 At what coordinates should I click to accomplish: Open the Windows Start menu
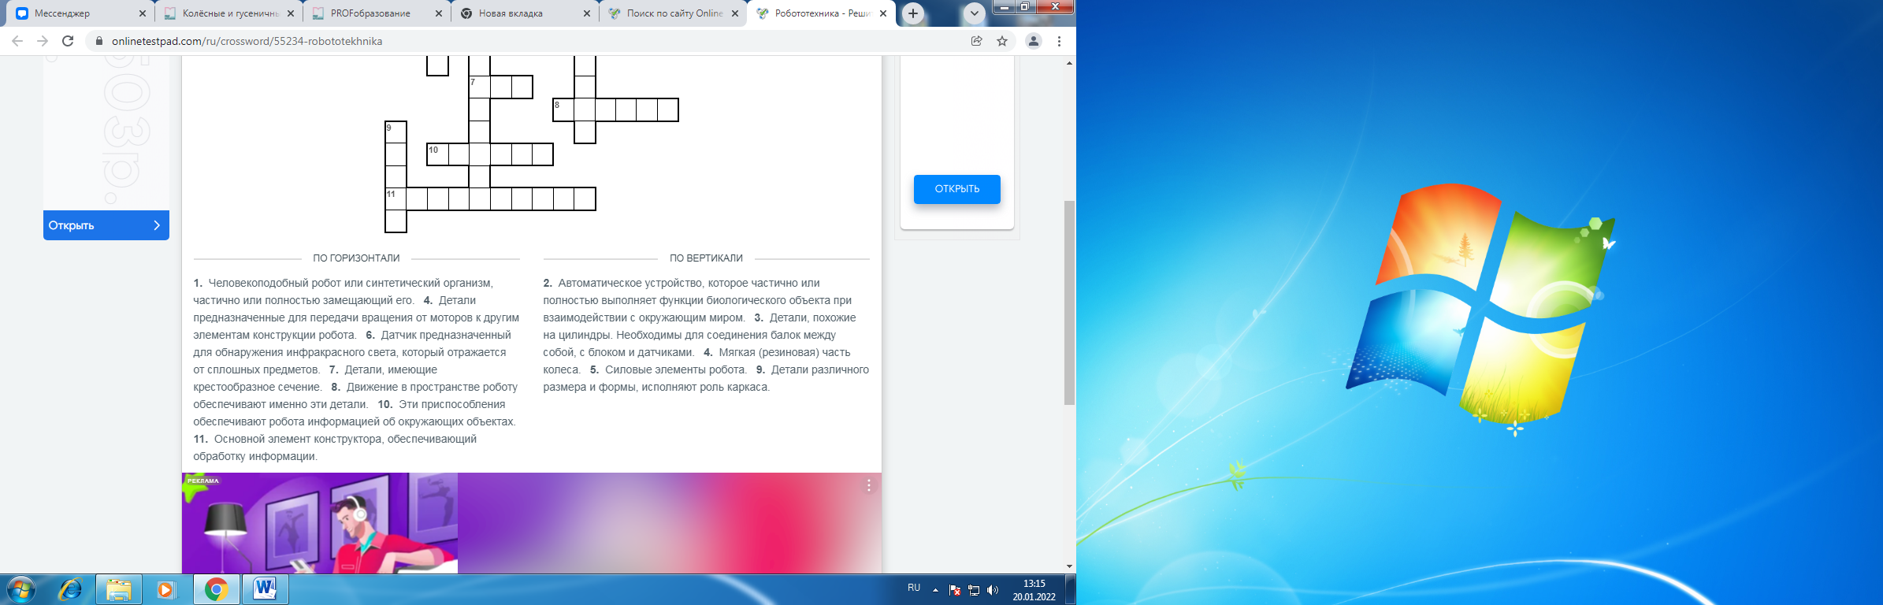click(21, 589)
